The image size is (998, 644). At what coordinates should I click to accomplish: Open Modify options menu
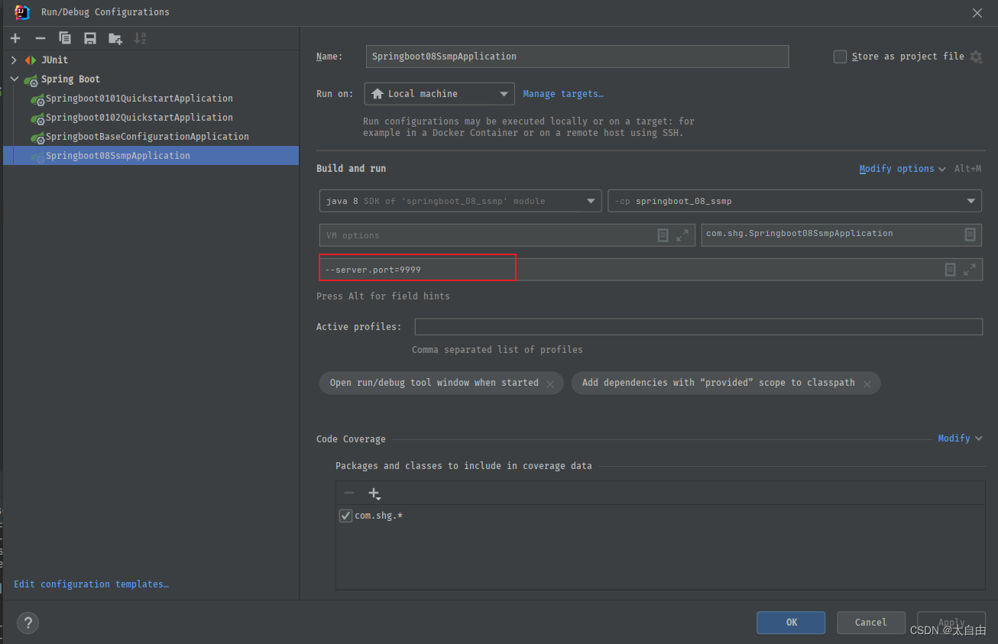click(902, 169)
